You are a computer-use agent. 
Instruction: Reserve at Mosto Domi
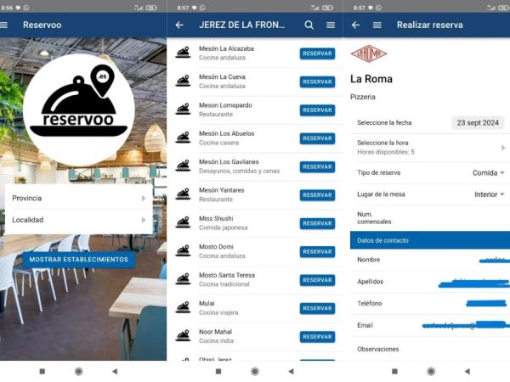pyautogui.click(x=317, y=252)
